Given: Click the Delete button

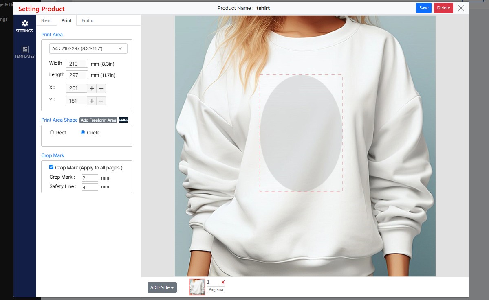Looking at the screenshot, I should point(443,8).
